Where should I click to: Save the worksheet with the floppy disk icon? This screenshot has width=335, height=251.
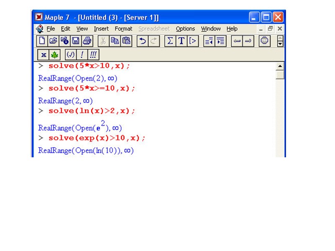(x=76, y=41)
